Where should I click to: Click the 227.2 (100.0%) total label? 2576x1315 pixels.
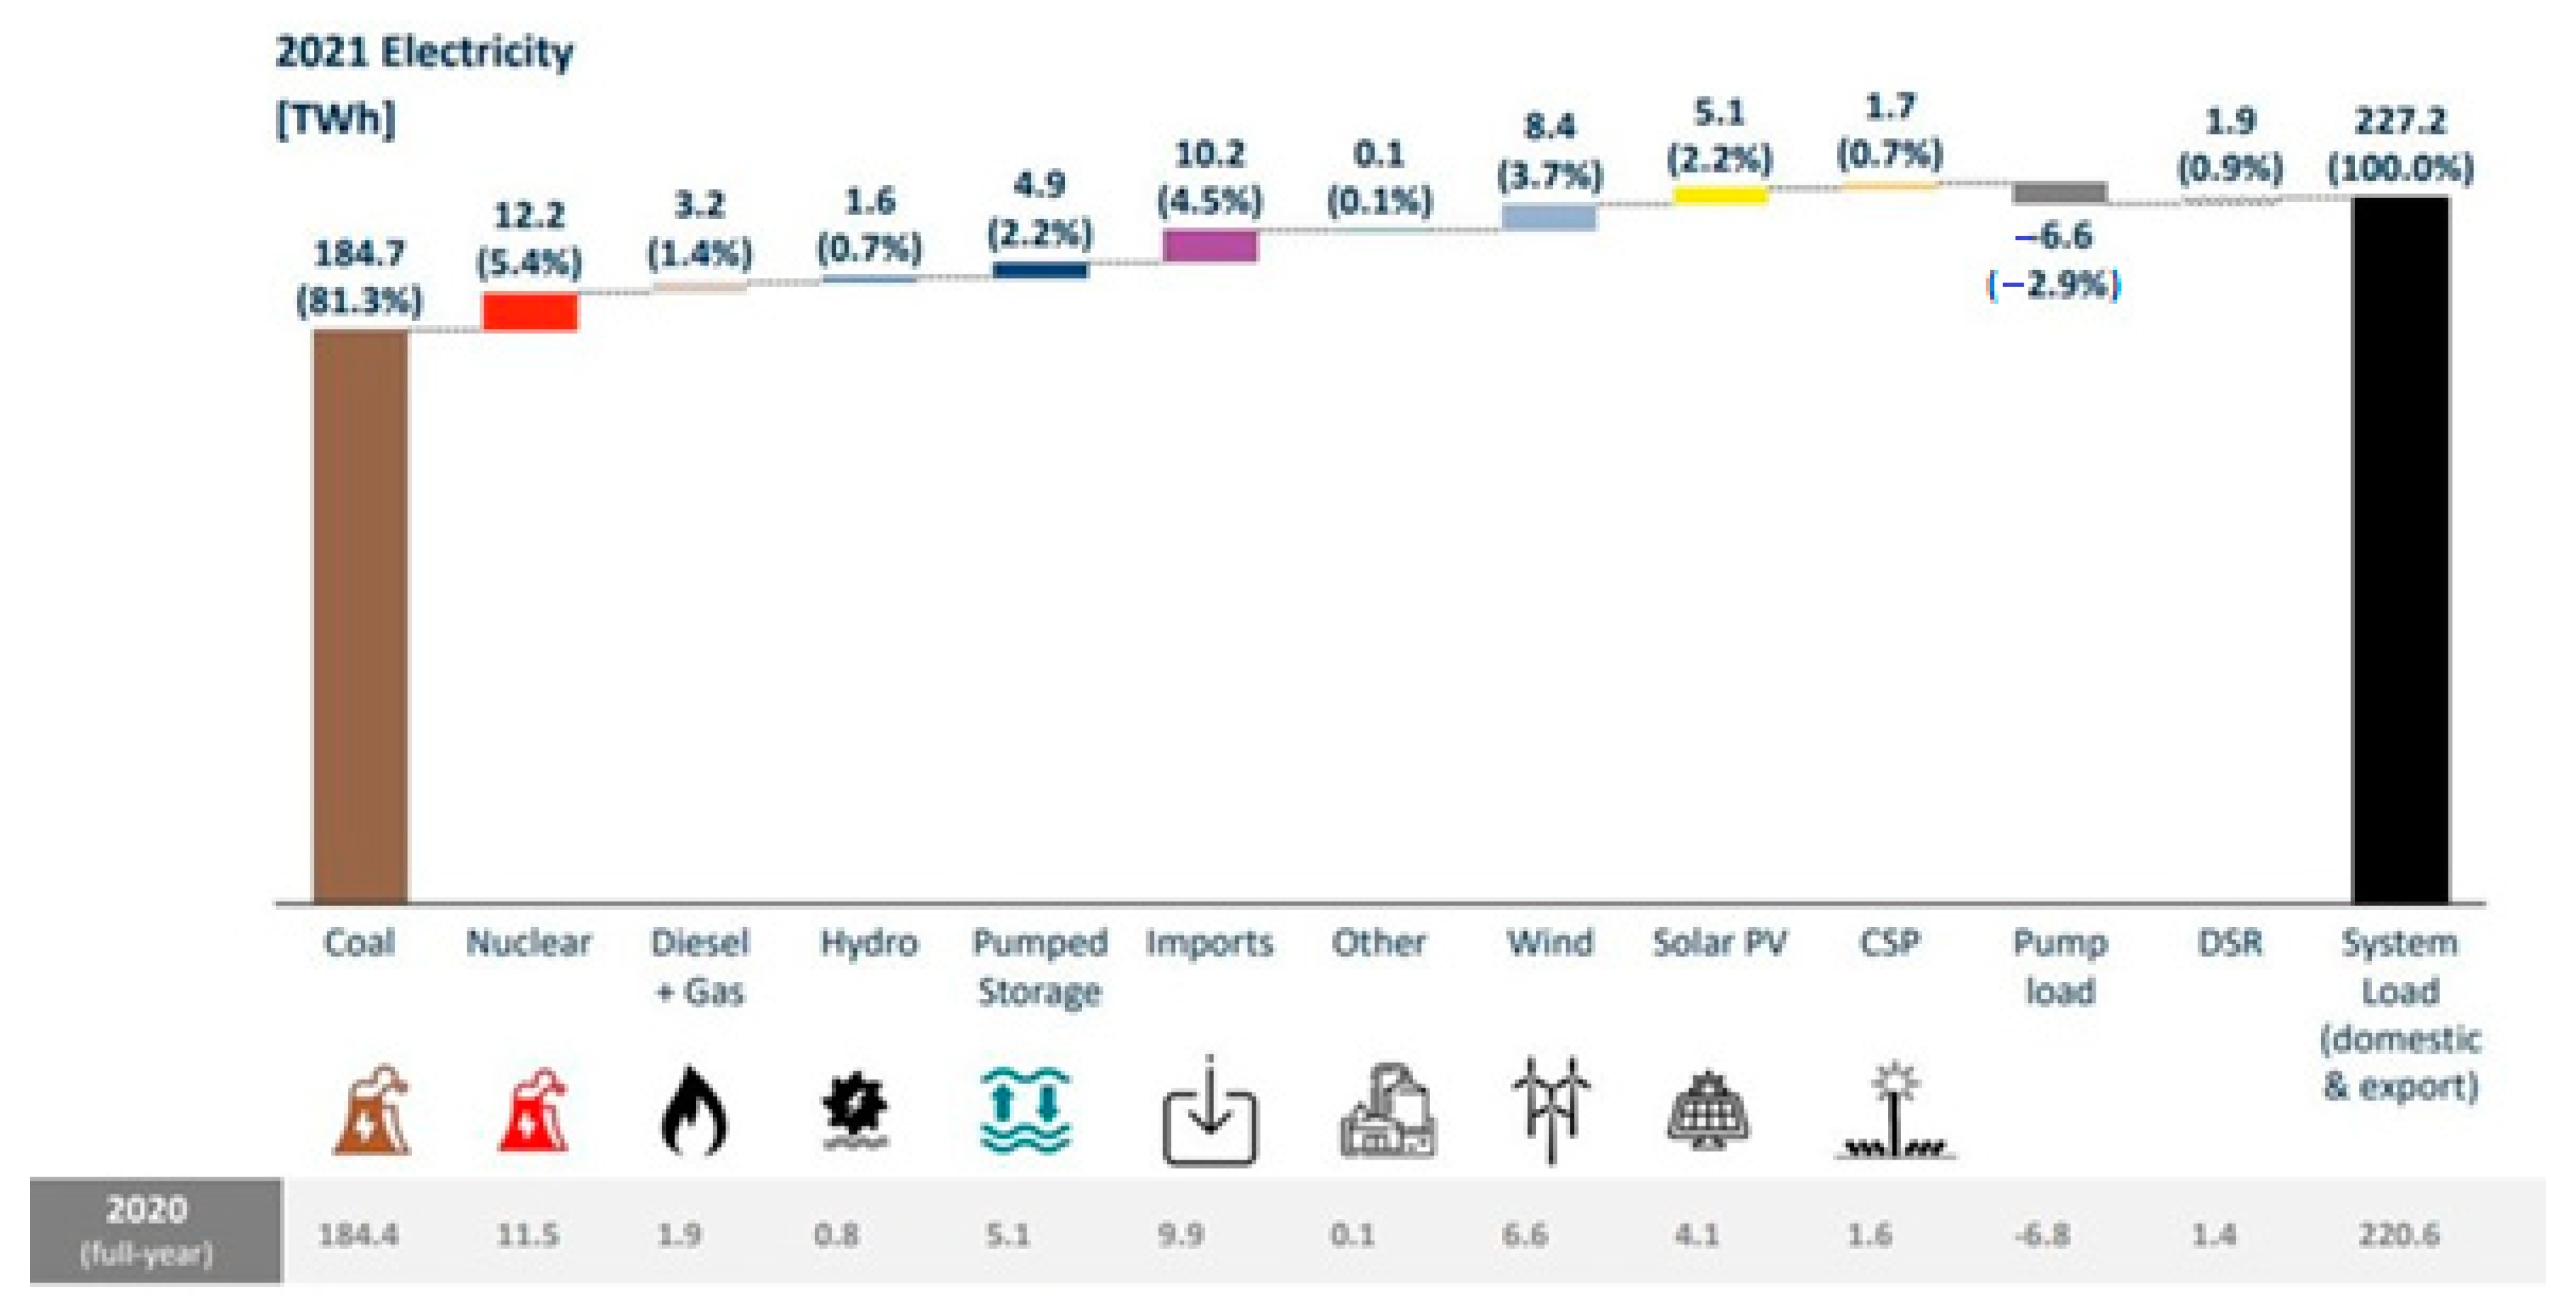click(x=2400, y=144)
